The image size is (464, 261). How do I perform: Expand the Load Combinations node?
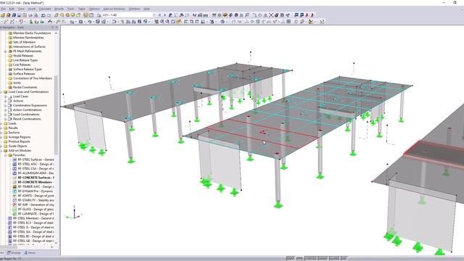coord(5,115)
